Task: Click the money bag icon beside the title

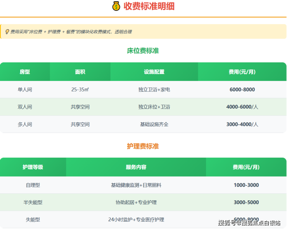Action: 116,6
